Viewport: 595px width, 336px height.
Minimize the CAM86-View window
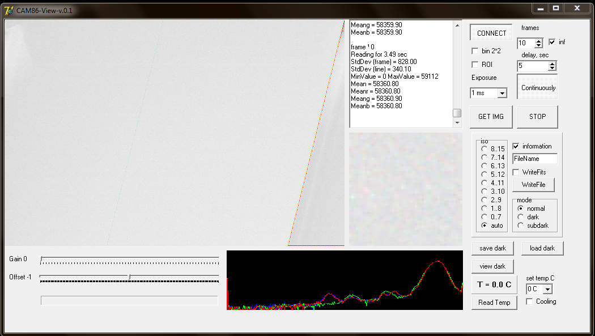pyautogui.click(x=541, y=8)
